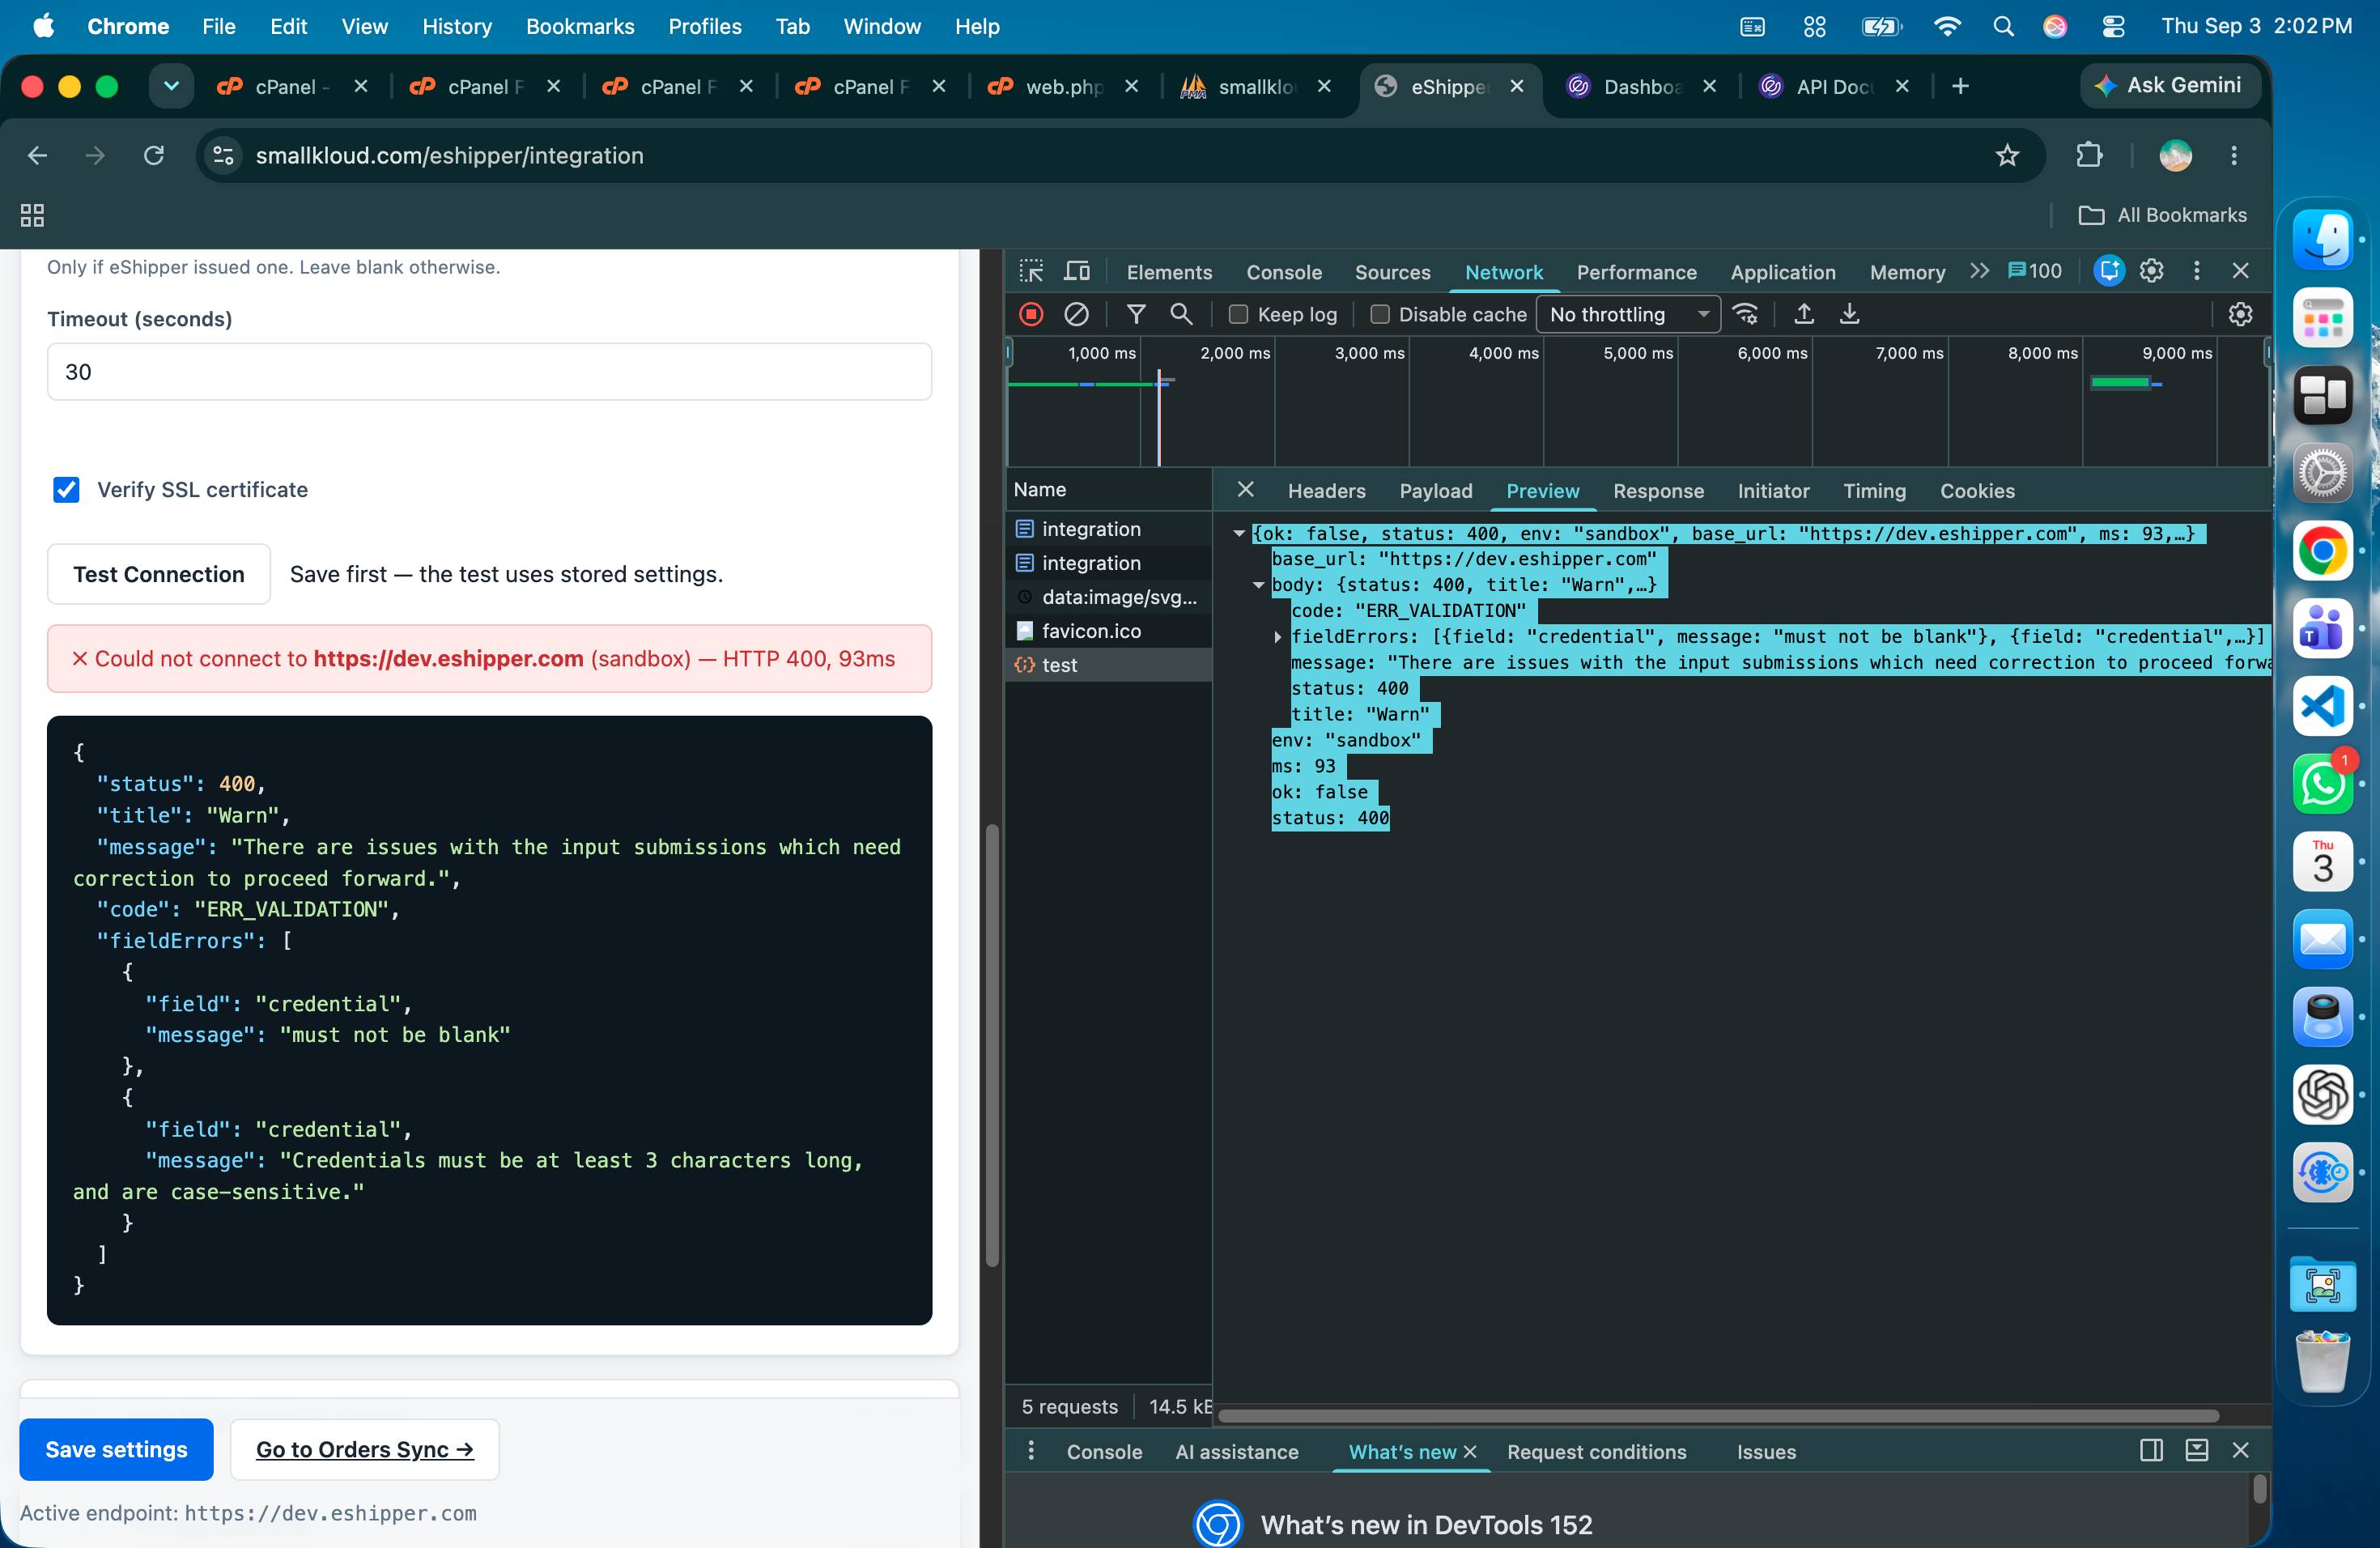This screenshot has height=1548, width=2380.
Task: Enable the Keep log checkbox
Action: (1238, 314)
